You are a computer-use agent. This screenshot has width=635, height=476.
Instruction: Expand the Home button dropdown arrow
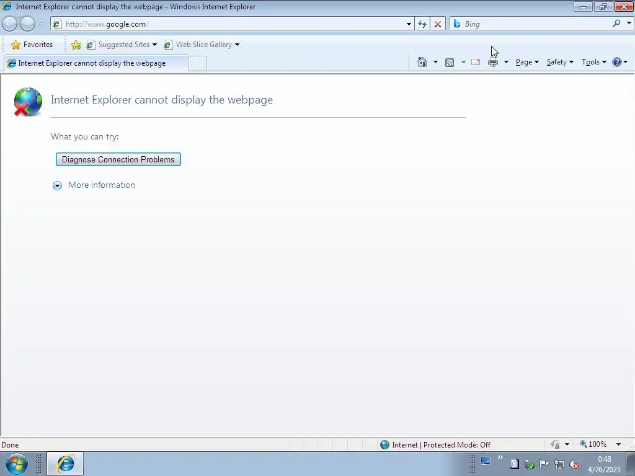coord(435,62)
